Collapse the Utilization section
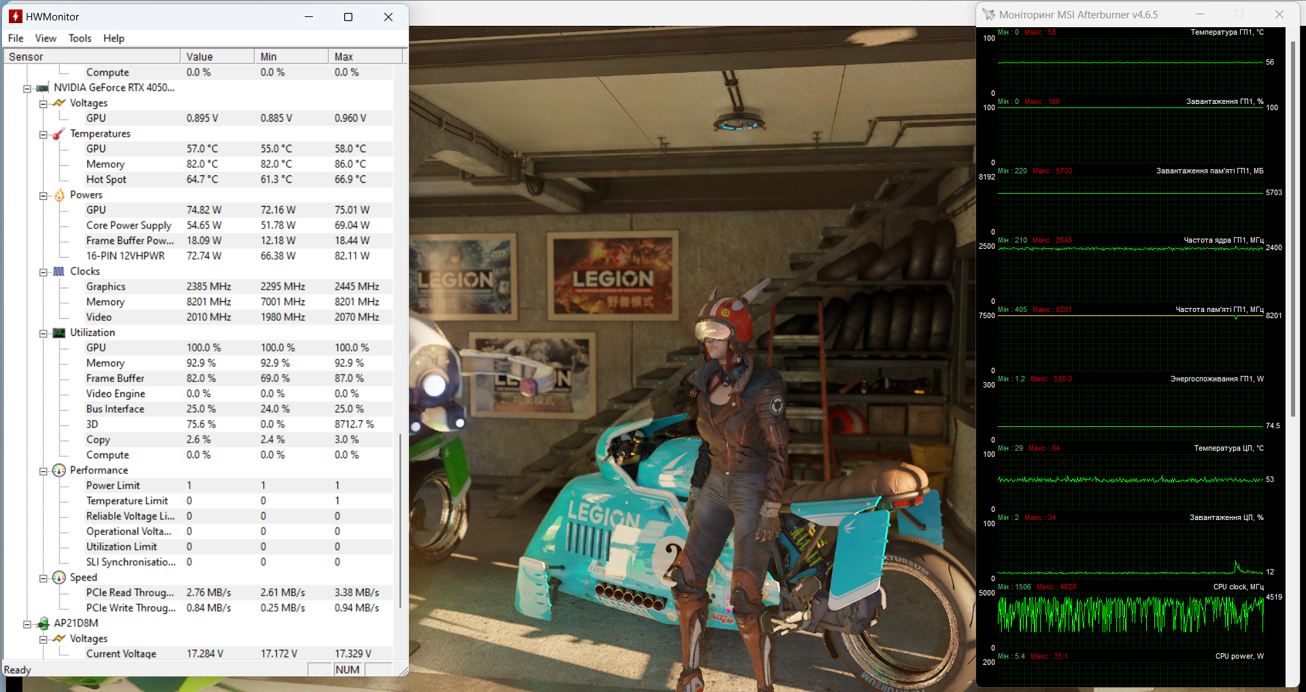 click(x=44, y=333)
